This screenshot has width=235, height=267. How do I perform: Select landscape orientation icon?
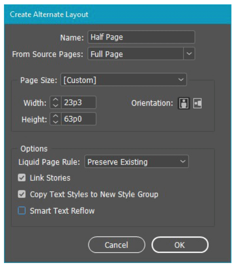[x=197, y=103]
